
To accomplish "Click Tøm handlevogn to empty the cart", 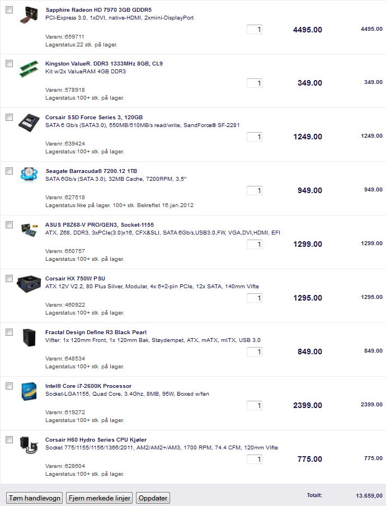I will [35, 498].
